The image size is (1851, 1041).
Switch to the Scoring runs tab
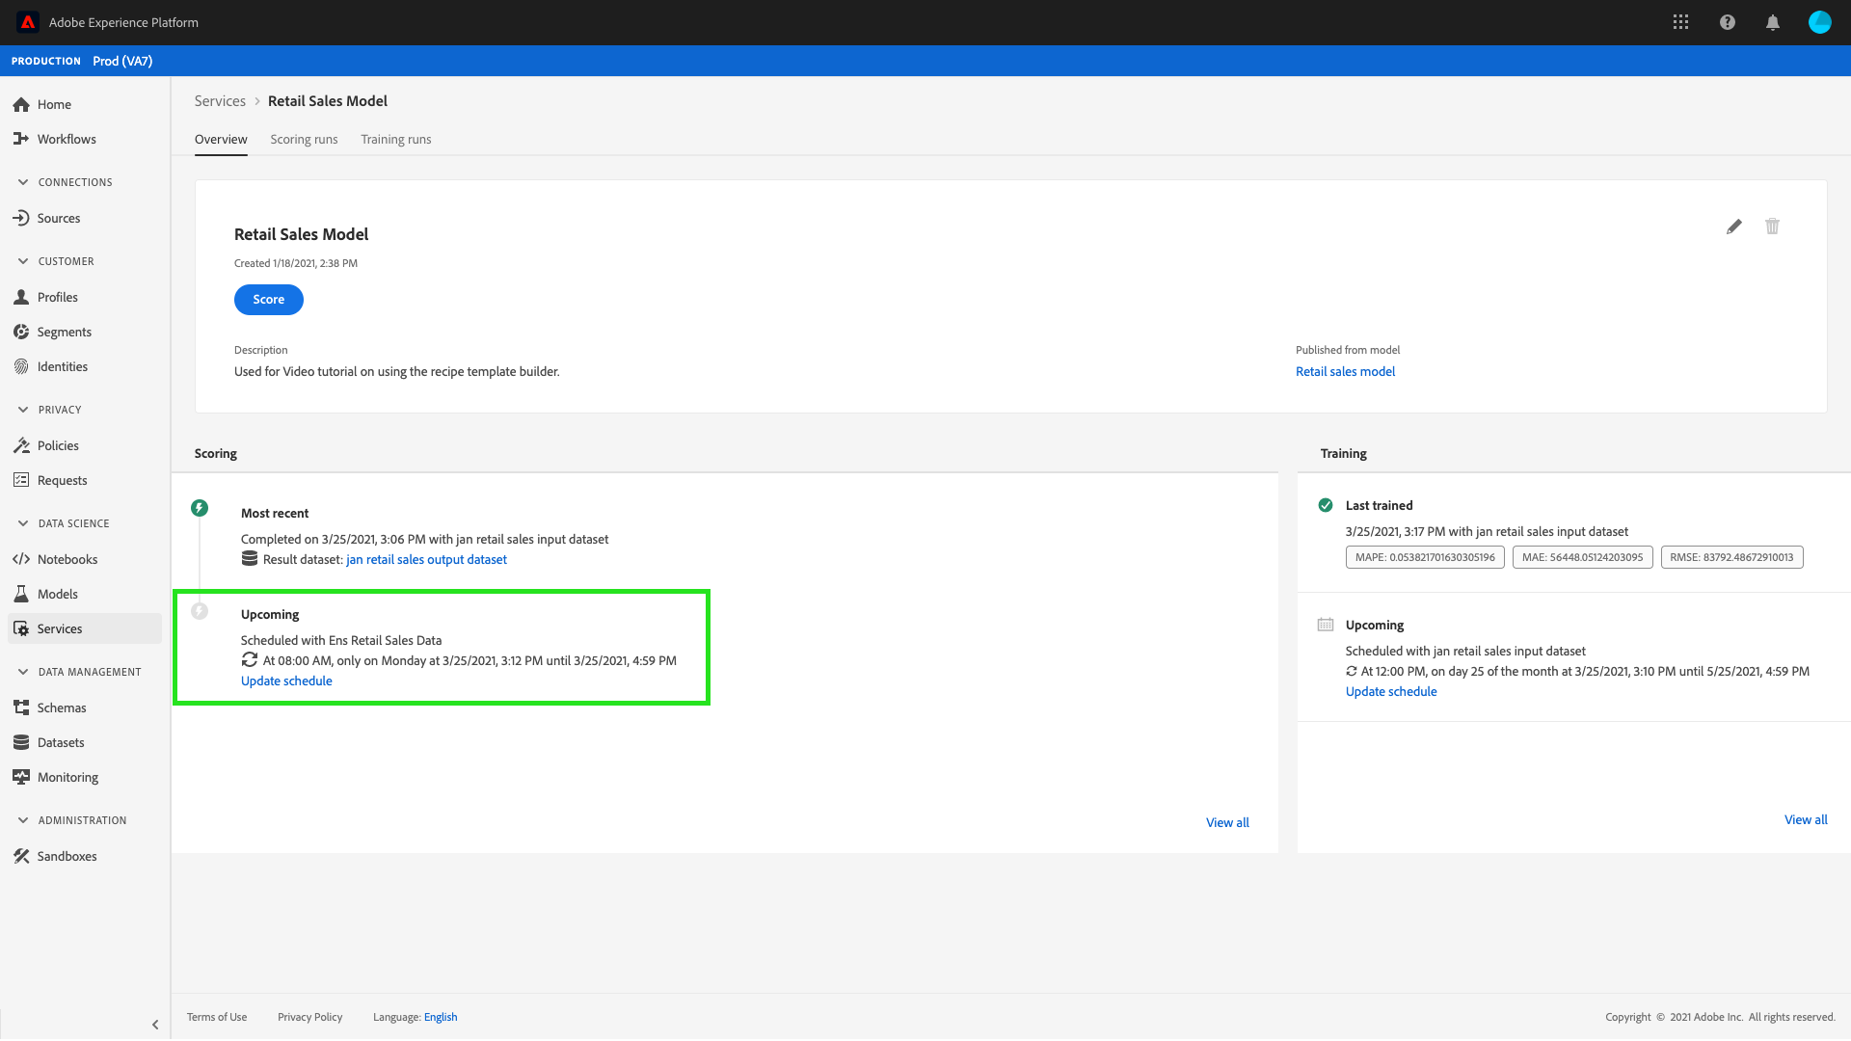pyautogui.click(x=304, y=140)
